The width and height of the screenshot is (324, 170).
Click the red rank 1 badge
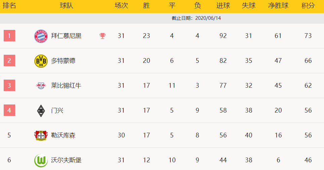pos(9,36)
